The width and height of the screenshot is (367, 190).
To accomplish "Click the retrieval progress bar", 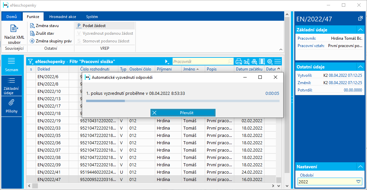I will coord(183,101).
